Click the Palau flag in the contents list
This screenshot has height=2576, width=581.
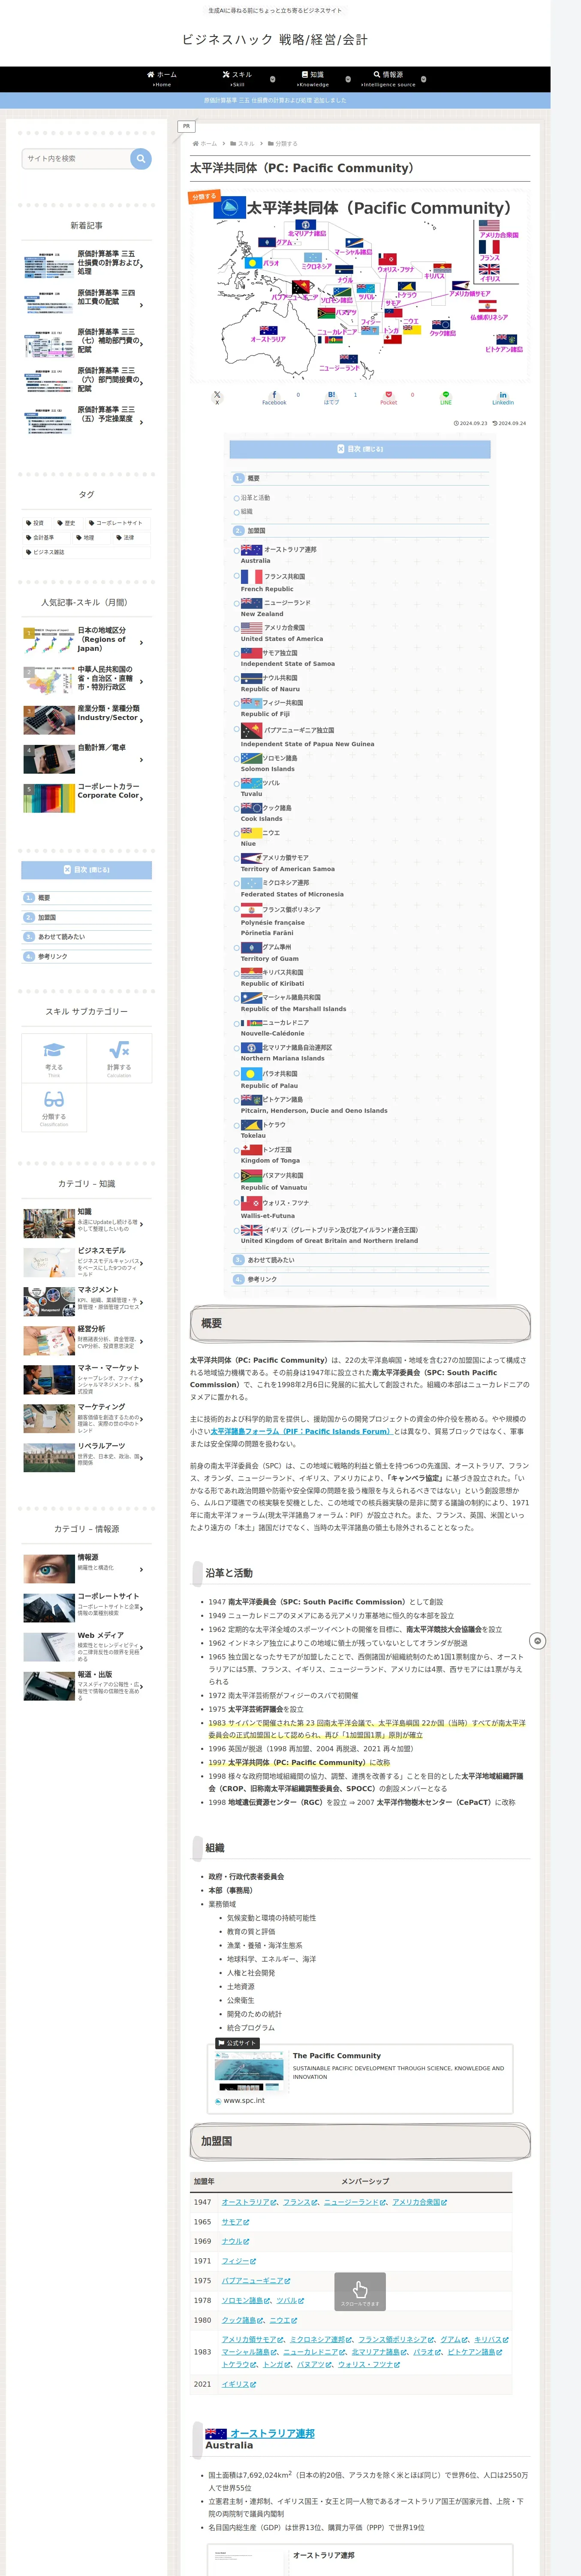pyautogui.click(x=252, y=1074)
